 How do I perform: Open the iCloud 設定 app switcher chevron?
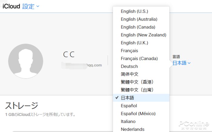click(x=38, y=6)
